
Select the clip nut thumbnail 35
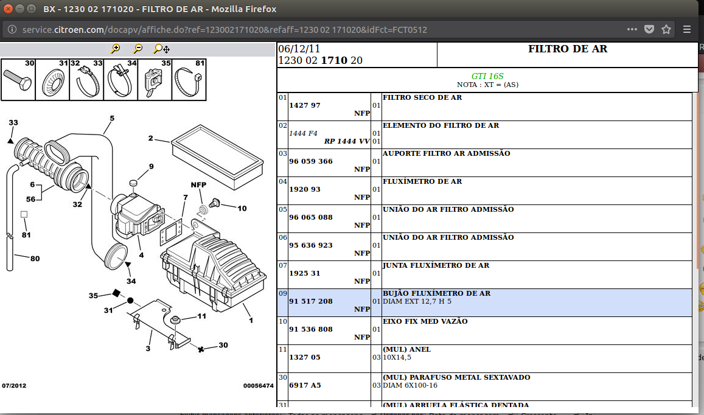(155, 79)
